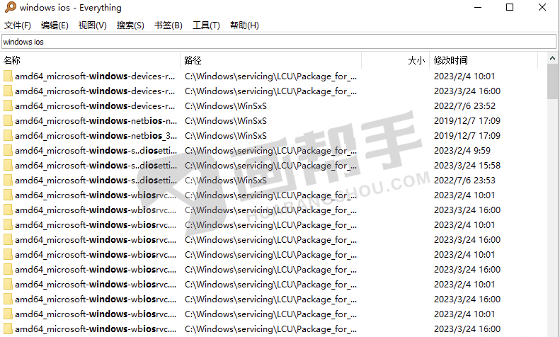The height and width of the screenshot is (337, 560).
Task: Open the 帮助(H) menu
Action: click(244, 25)
